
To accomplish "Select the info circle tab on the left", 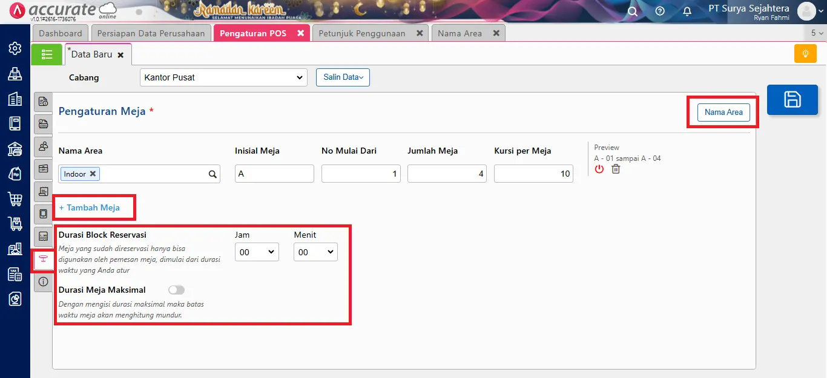I will pyautogui.click(x=43, y=280).
